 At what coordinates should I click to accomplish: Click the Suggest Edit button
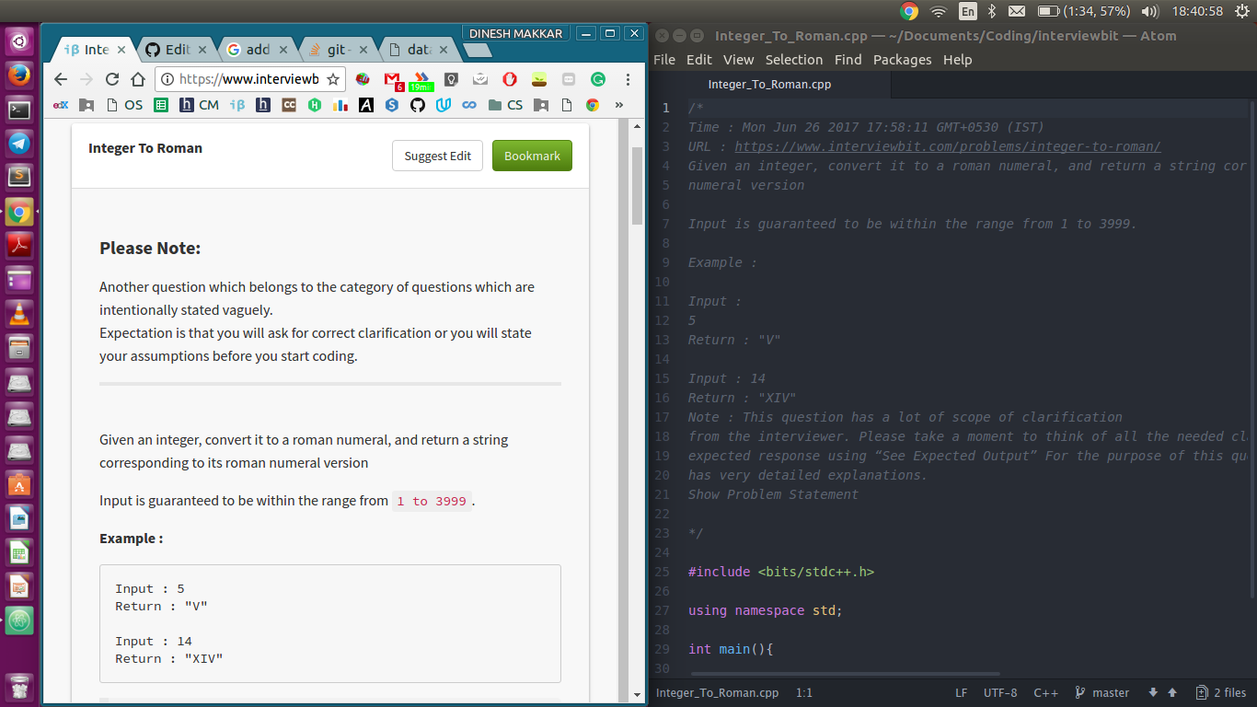tap(437, 156)
